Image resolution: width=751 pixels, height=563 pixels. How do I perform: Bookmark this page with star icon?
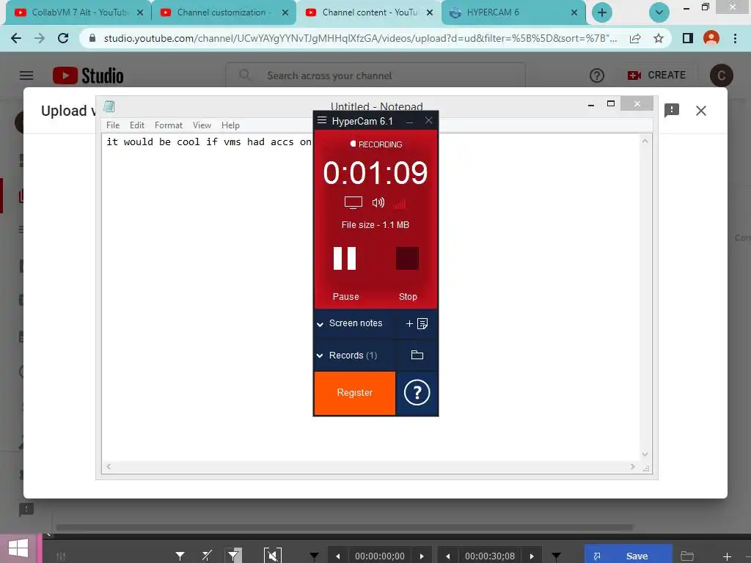click(659, 38)
